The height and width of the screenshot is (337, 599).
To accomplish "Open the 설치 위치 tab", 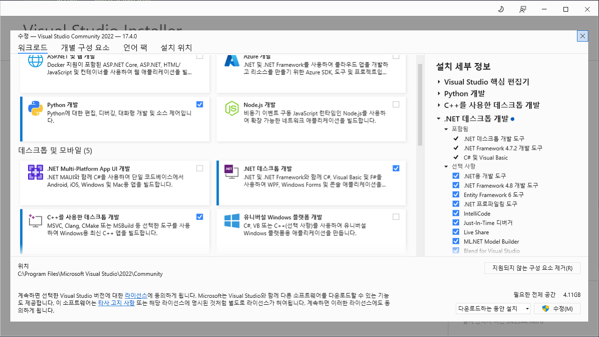I will click(x=176, y=48).
